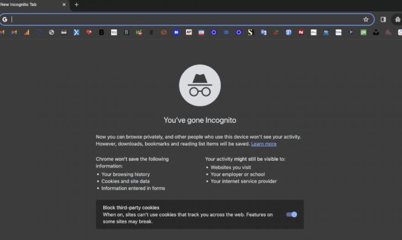Open the red N bookmark icon
This screenshot has width=402, height=240.
pos(301,32)
